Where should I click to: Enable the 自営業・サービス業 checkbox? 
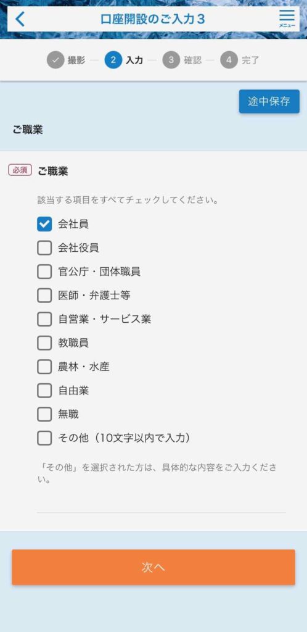(x=44, y=319)
